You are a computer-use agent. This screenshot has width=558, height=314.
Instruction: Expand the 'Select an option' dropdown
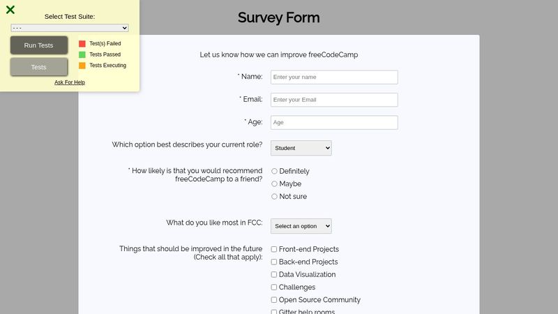pyautogui.click(x=301, y=226)
